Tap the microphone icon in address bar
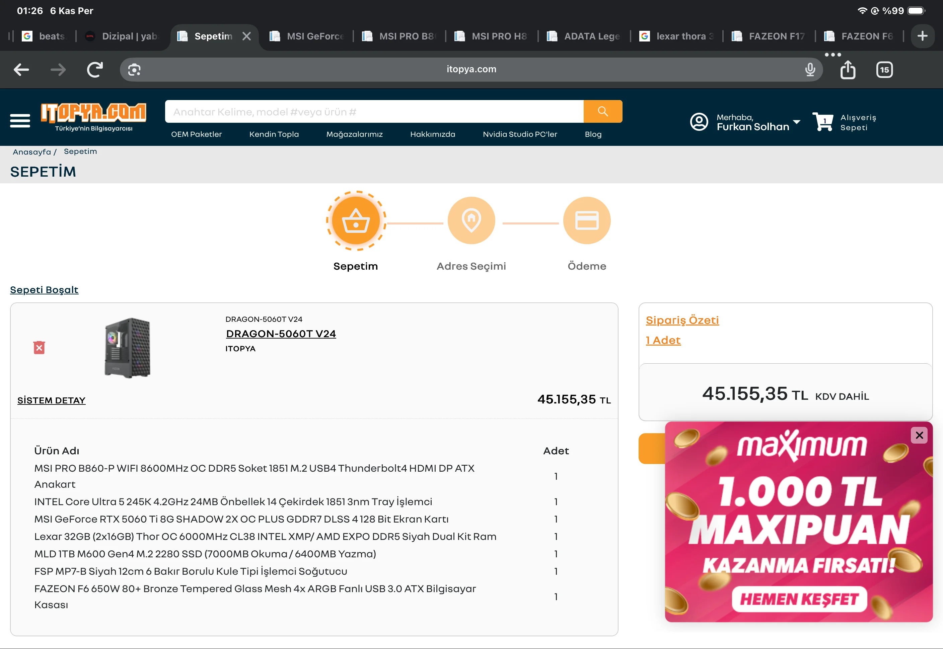 click(810, 70)
